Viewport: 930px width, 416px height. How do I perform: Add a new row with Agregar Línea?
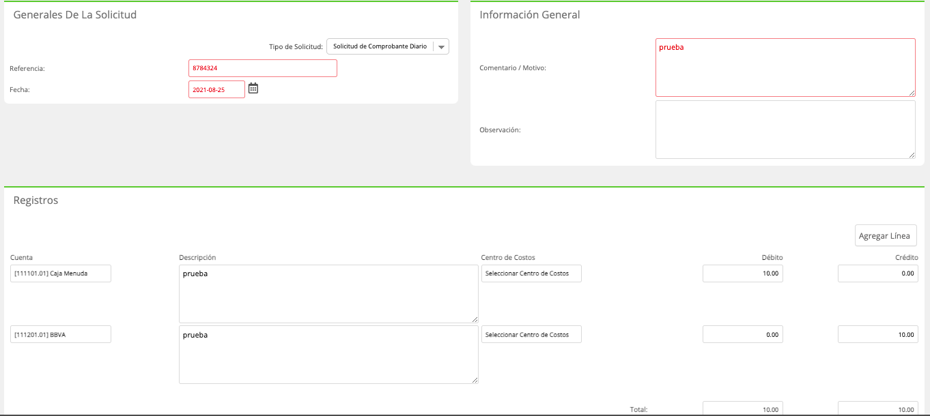pyautogui.click(x=886, y=235)
